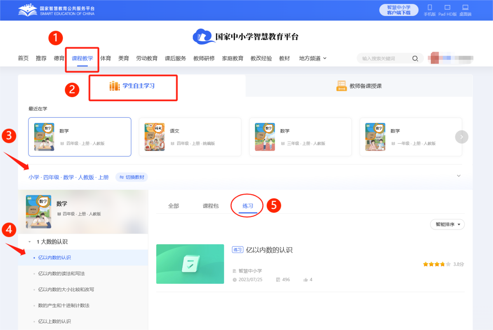Collapse the textbook filter row chevron
The image size is (493, 330).
[458, 175]
